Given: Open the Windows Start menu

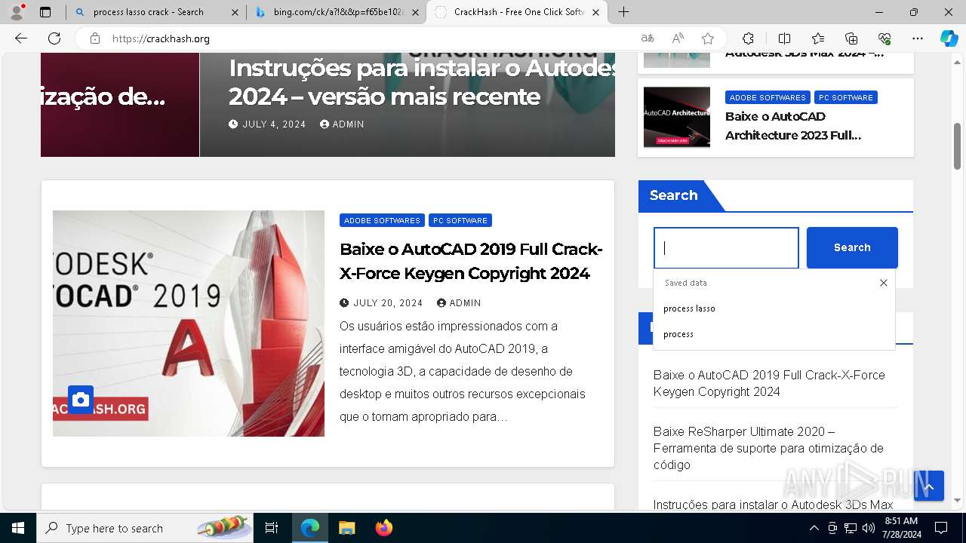Looking at the screenshot, I should tap(18, 528).
